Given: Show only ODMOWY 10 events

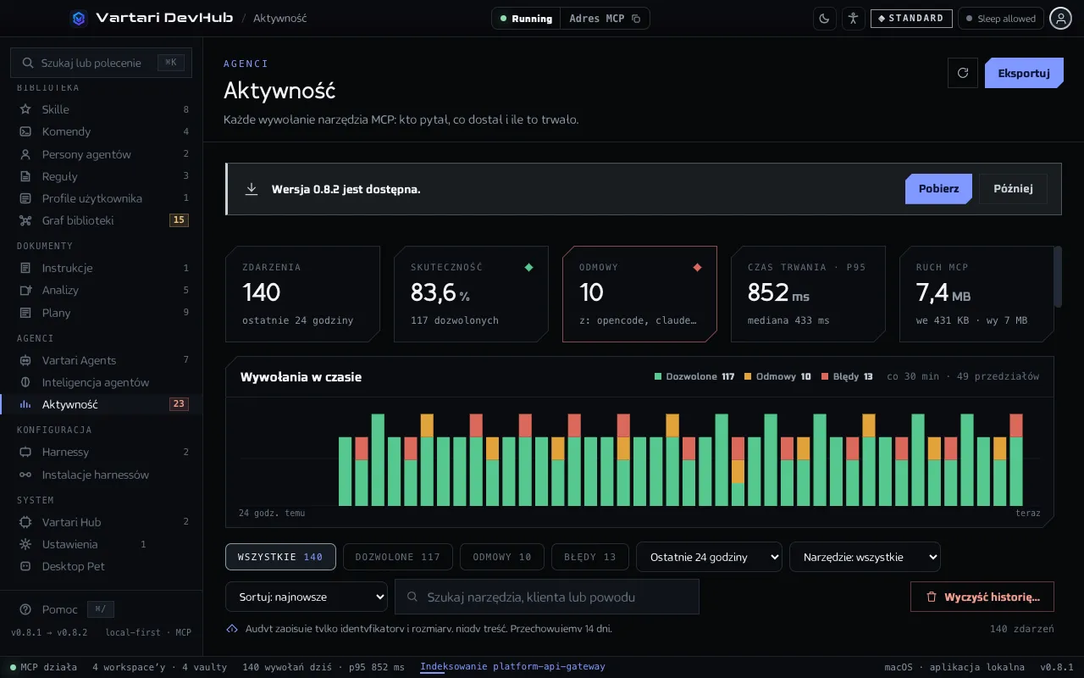Looking at the screenshot, I should pyautogui.click(x=502, y=557).
